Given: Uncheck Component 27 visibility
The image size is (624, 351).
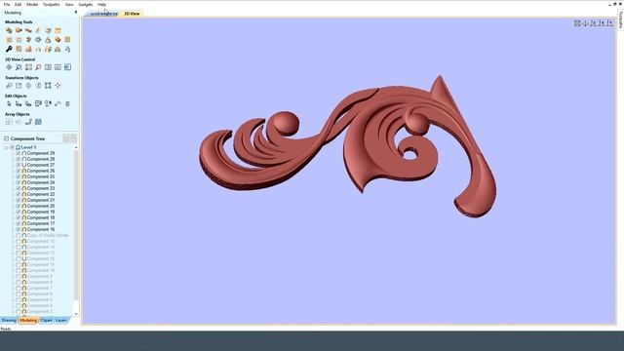Looking at the screenshot, I should tap(19, 165).
